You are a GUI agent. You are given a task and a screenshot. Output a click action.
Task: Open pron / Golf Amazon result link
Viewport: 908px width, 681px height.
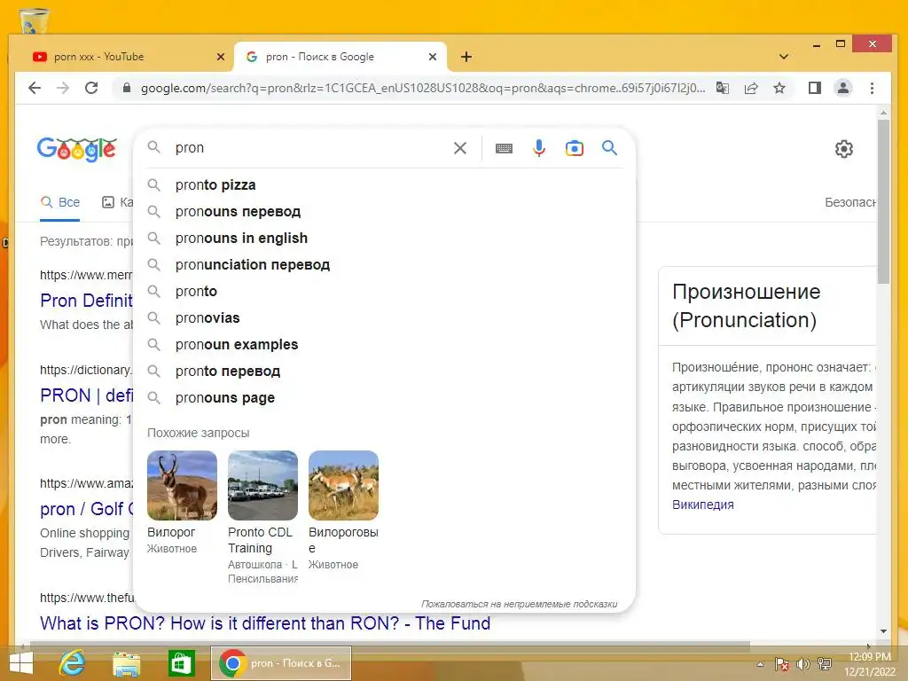click(x=86, y=509)
